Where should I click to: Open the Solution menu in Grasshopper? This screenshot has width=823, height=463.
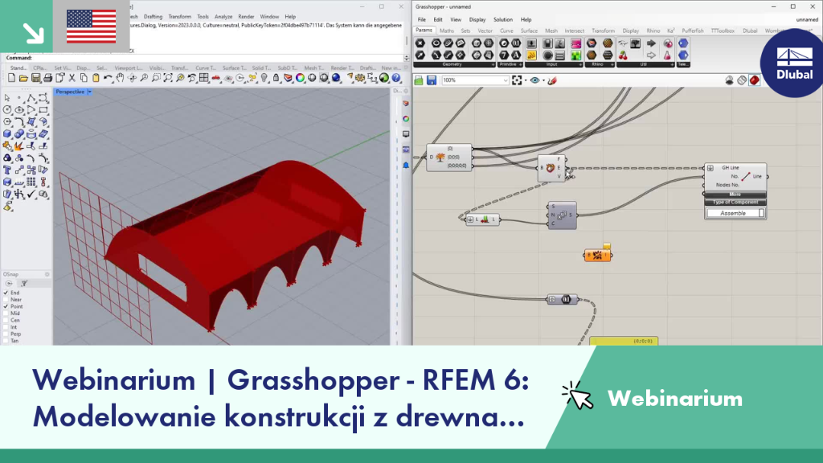502,19
